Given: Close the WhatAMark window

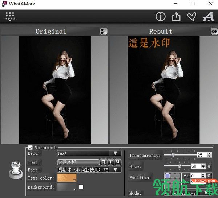Looking at the screenshot, I should pos(211,4).
